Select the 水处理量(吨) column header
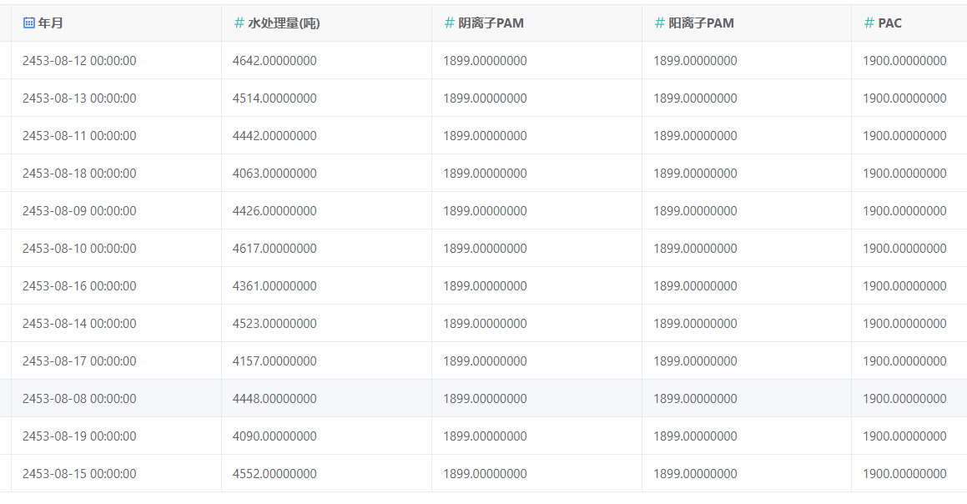The width and height of the screenshot is (967, 504). [x=284, y=23]
